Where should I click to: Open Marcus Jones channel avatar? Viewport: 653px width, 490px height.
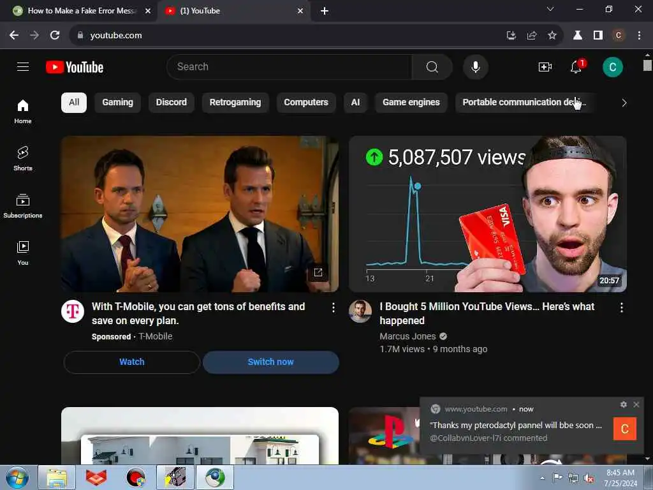[360, 311]
